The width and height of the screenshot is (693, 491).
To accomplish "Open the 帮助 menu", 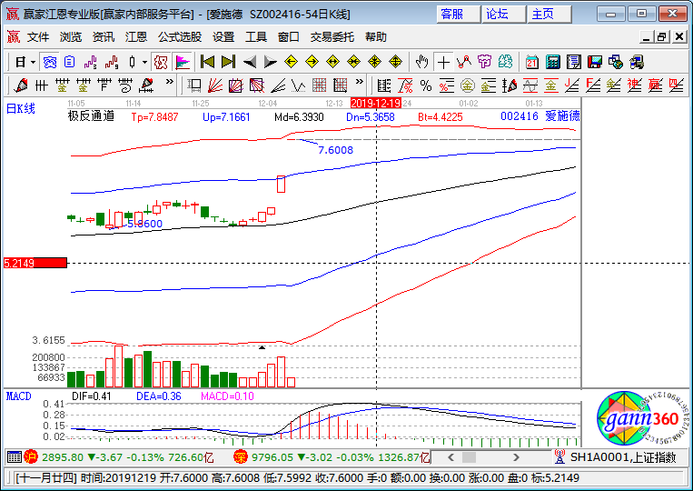I will (x=376, y=37).
